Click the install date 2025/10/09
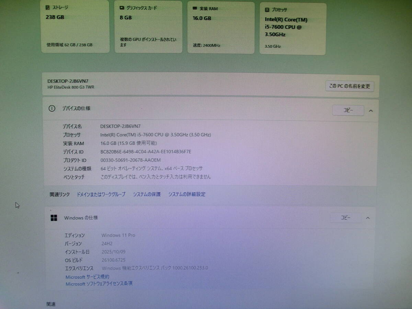This screenshot has height=309, width=412. pyautogui.click(x=114, y=252)
